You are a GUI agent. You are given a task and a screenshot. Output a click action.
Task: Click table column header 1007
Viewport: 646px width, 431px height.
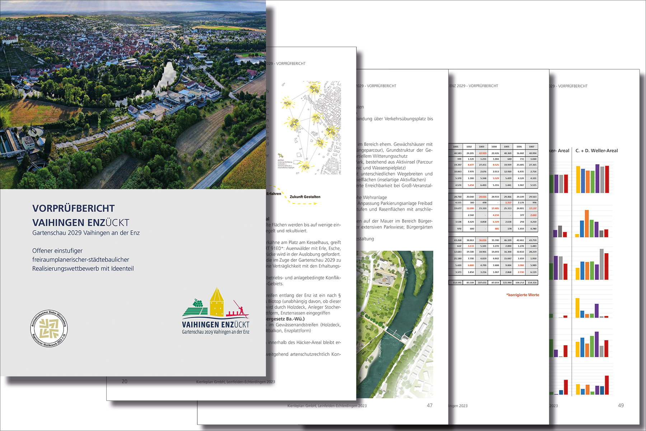pos(532,147)
